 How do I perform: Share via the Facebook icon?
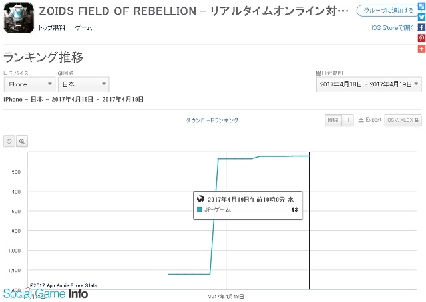pyautogui.click(x=421, y=27)
